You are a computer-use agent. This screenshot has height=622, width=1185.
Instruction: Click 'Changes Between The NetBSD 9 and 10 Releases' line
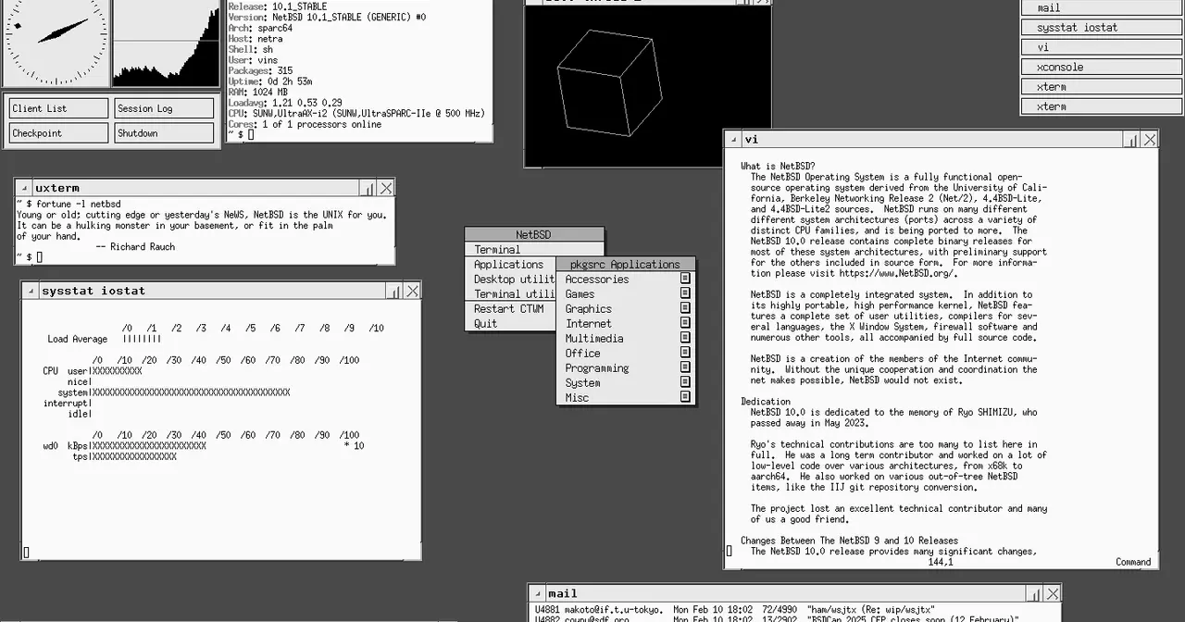849,541
